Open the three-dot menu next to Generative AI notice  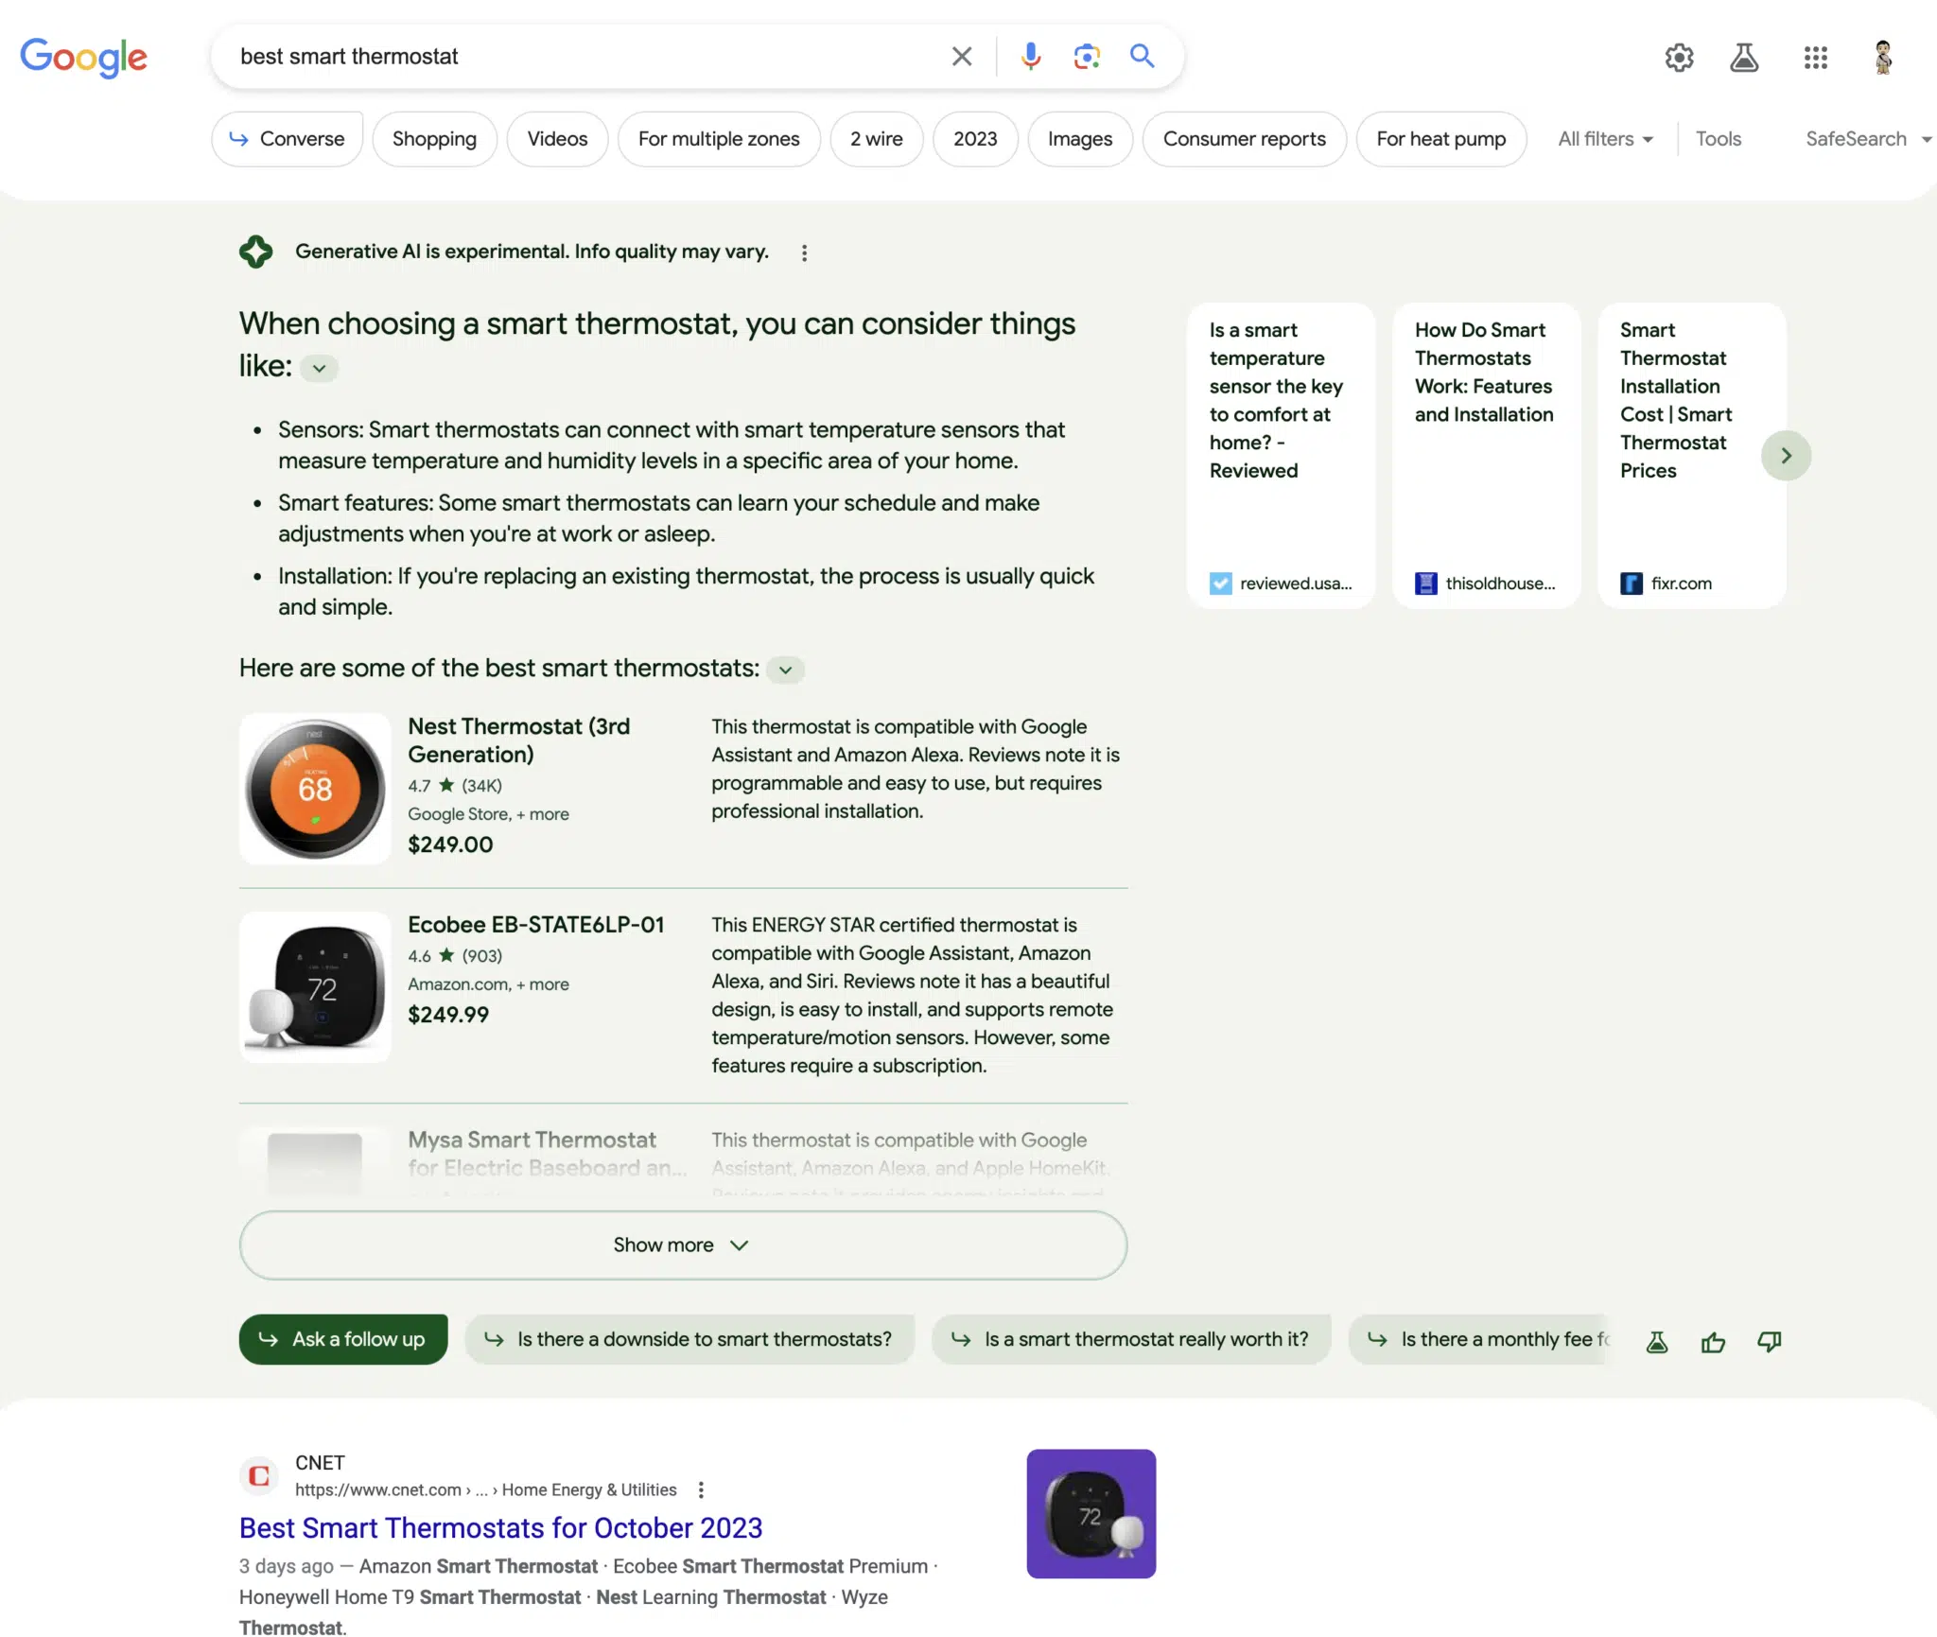click(x=805, y=252)
